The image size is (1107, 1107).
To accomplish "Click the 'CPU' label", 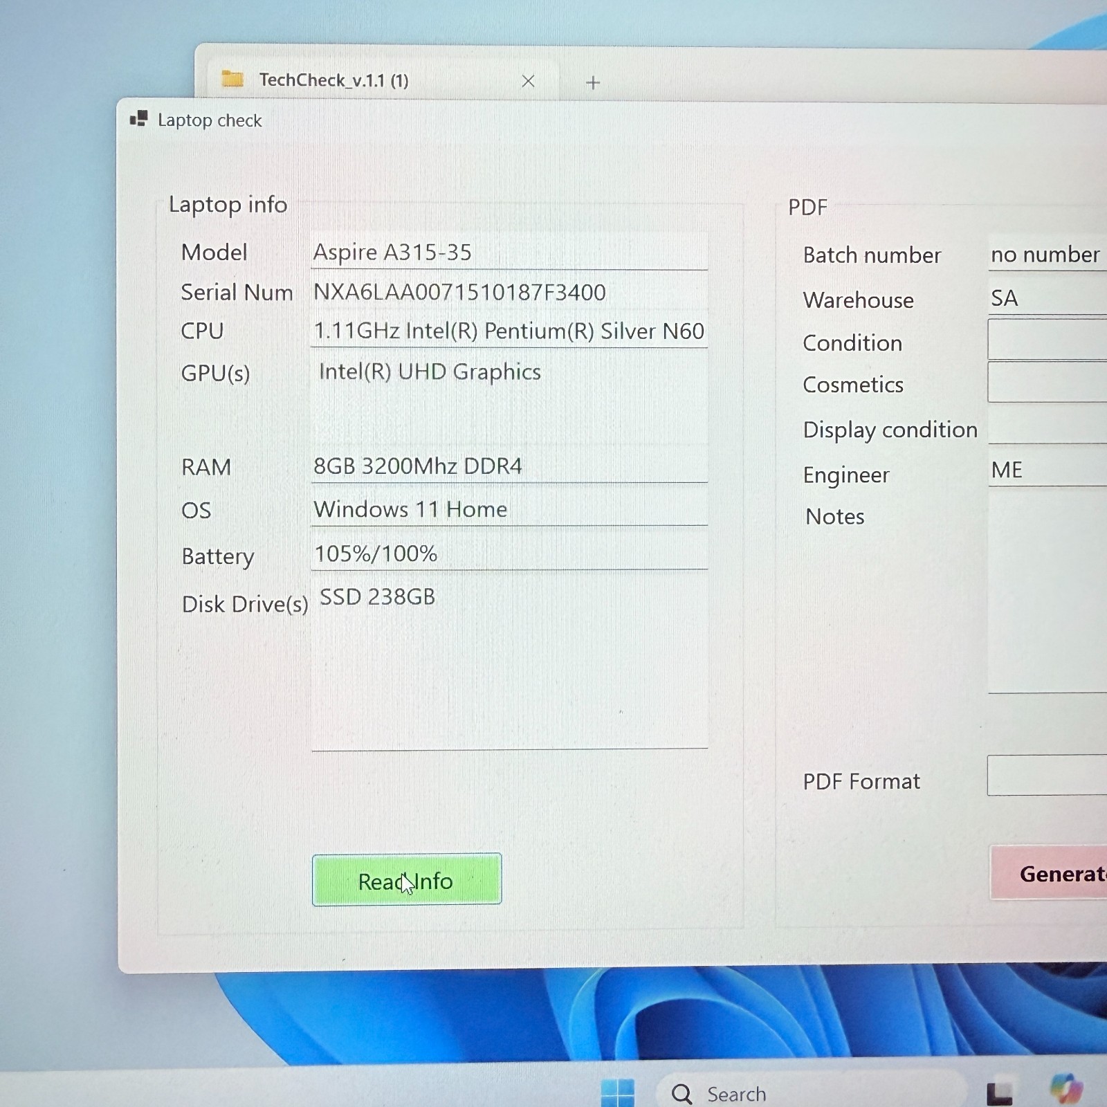I will pyautogui.click(x=202, y=331).
